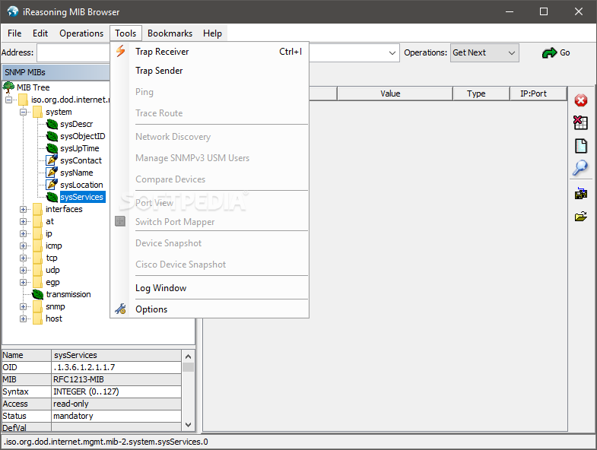Click the RFC1213-MIB value cell
This screenshot has width=597, height=450.
pos(116,379)
